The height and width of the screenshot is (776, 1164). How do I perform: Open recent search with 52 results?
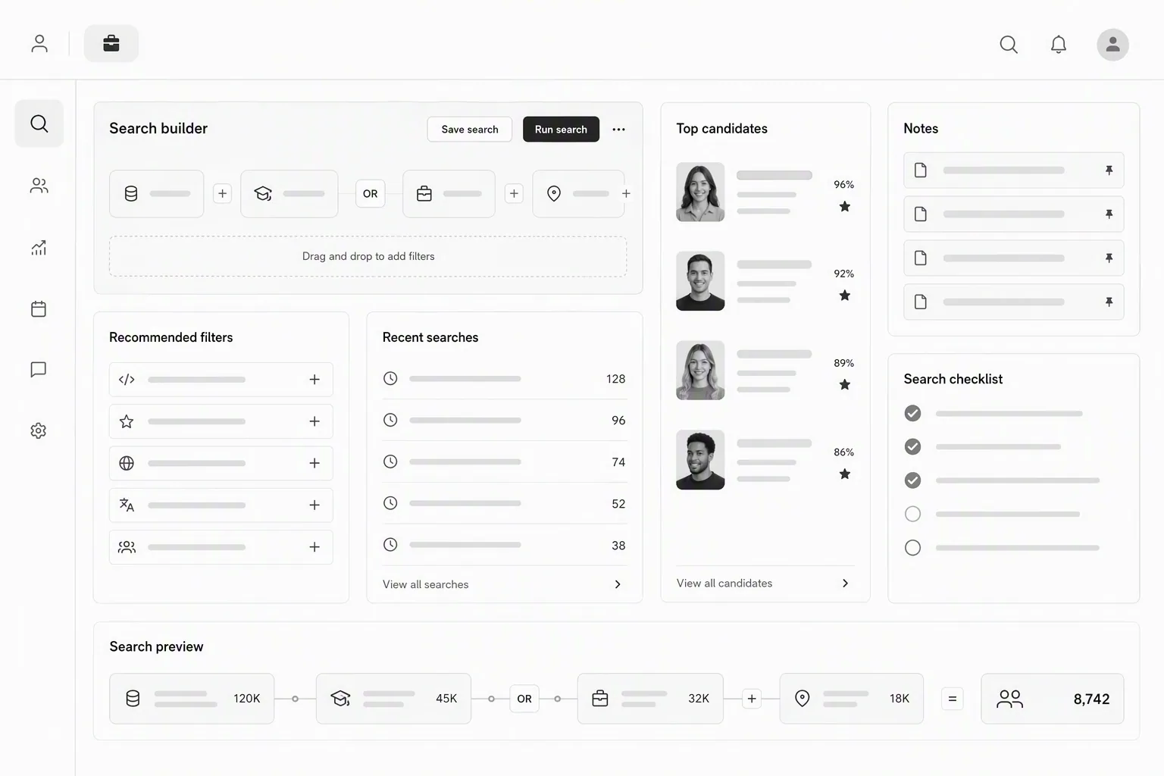pos(505,503)
